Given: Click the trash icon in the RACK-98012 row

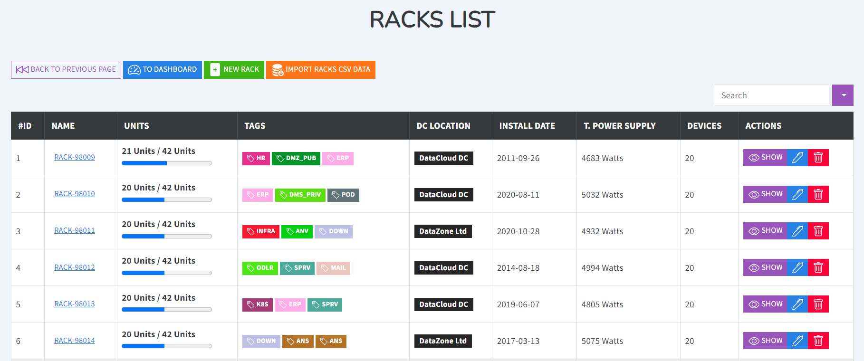Looking at the screenshot, I should coord(818,267).
